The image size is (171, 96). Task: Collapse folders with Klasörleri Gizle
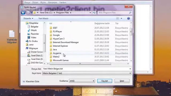coord(31,81)
